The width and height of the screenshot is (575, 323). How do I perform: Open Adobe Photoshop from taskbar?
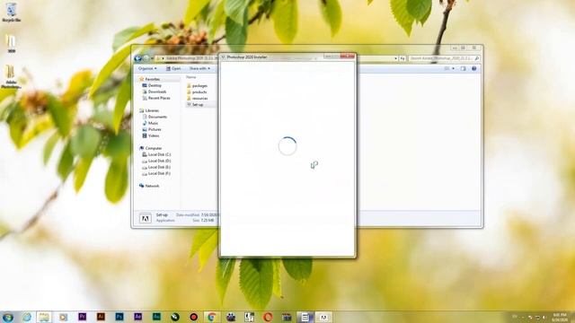tap(119, 317)
